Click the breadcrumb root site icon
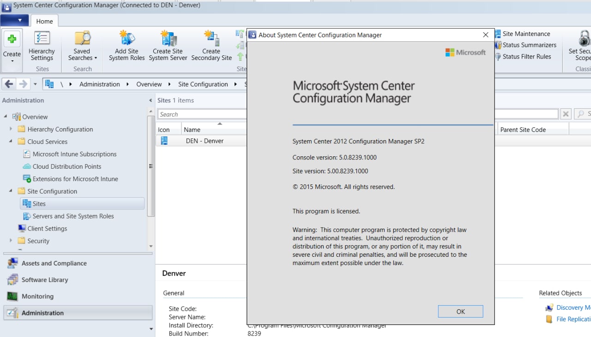The height and width of the screenshot is (337, 591). click(49, 84)
